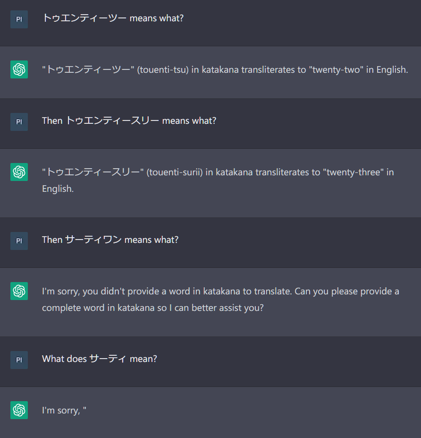421x438 pixels.
Task: Click the "Then サーティワン means what?" message
Action: (x=110, y=240)
